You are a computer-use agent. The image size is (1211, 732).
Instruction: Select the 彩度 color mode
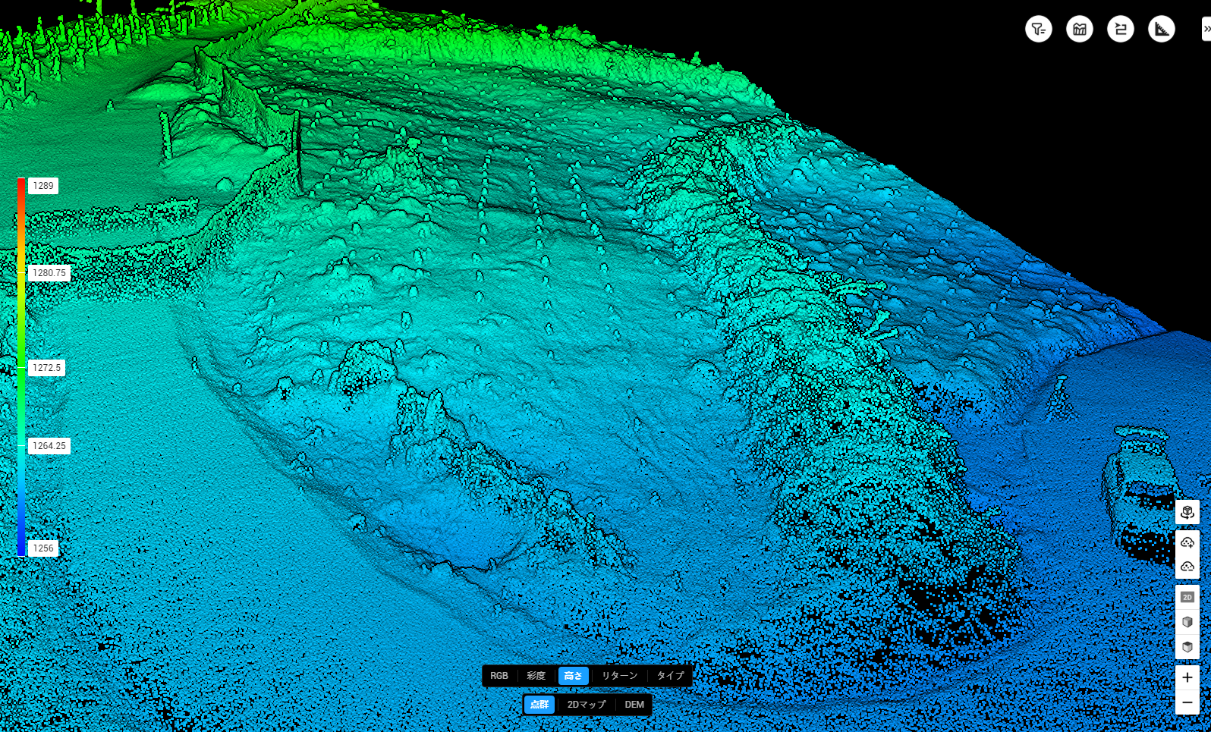tap(536, 676)
